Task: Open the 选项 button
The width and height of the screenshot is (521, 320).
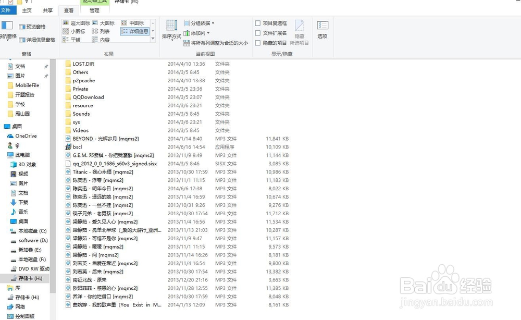Action: click(x=322, y=30)
